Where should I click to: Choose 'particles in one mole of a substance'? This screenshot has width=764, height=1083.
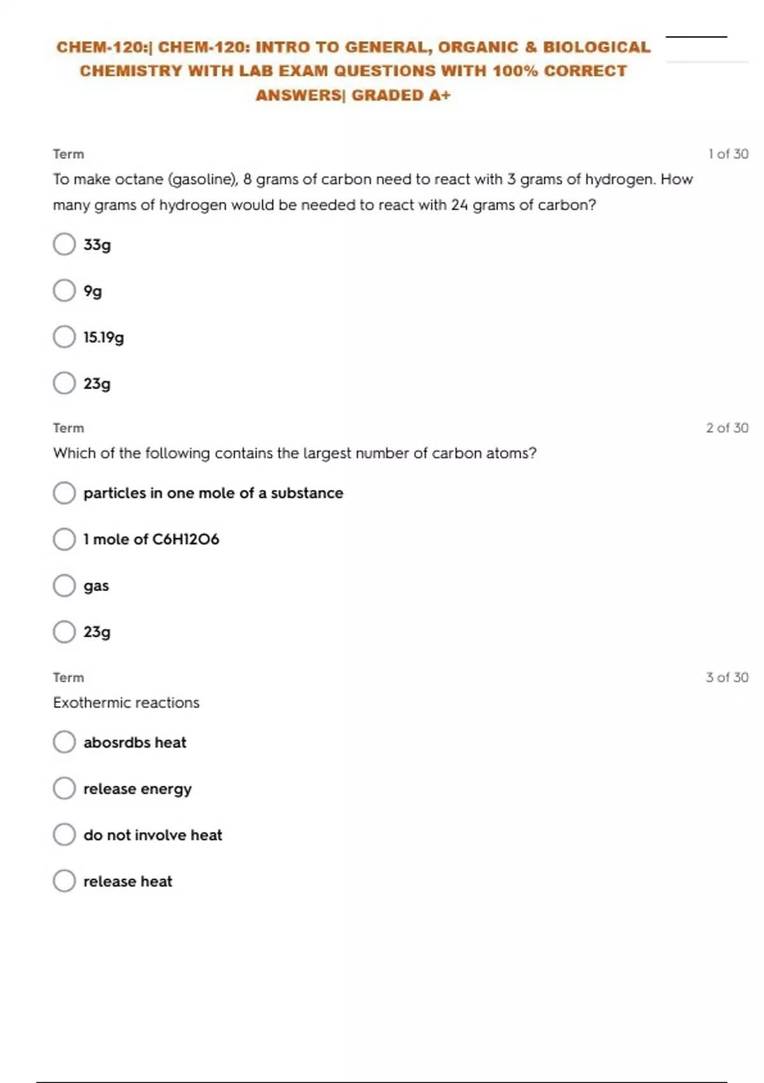tap(64, 493)
